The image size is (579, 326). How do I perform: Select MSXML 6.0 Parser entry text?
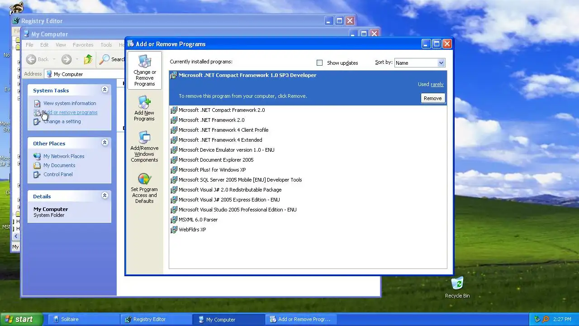coord(198,220)
